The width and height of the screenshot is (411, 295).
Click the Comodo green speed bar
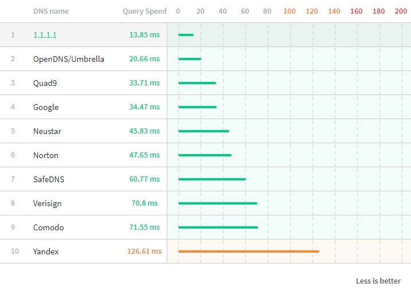point(218,227)
